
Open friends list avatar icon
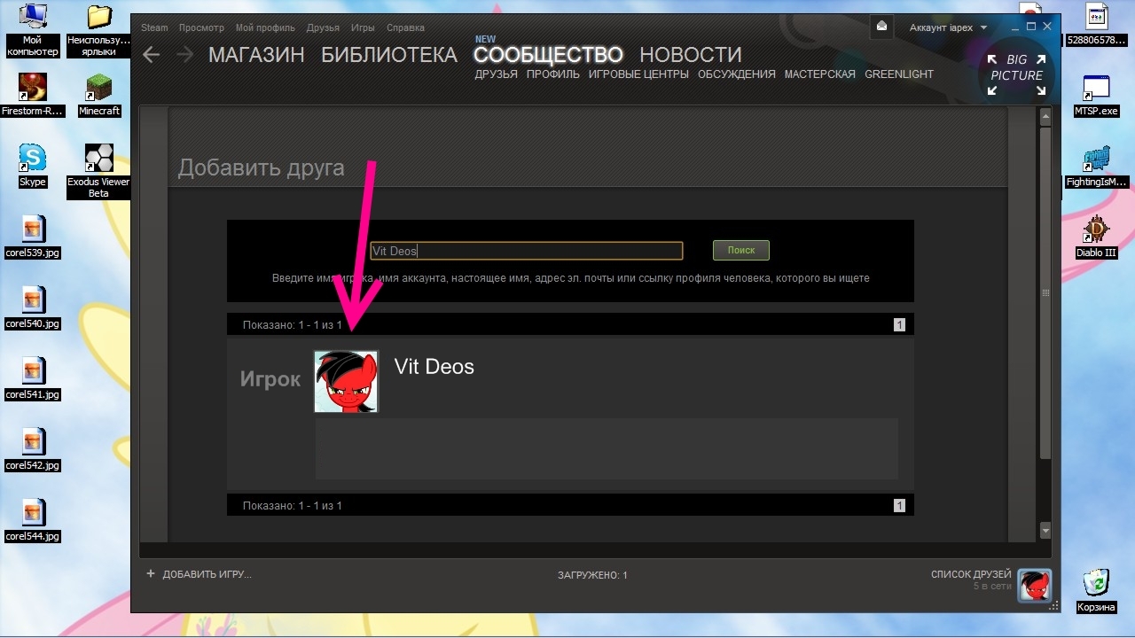click(1034, 586)
